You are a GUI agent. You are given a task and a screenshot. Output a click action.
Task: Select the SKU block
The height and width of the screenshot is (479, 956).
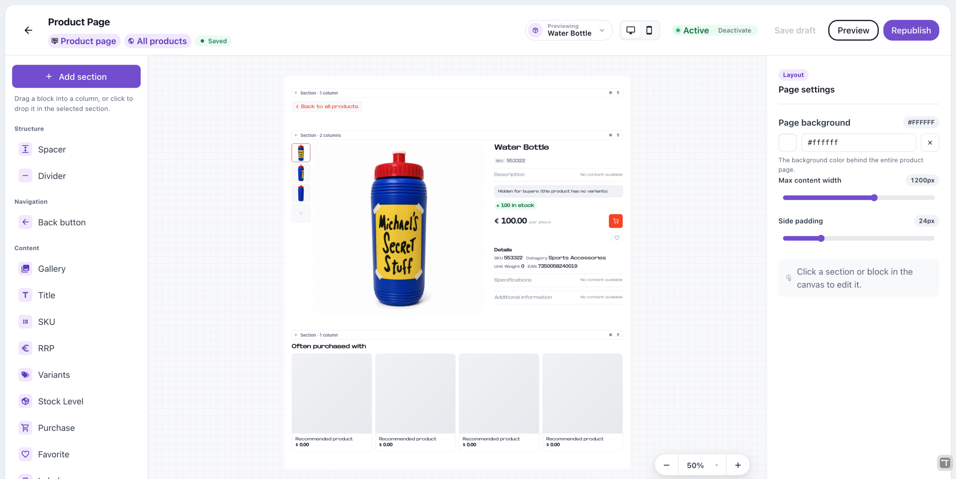coord(76,321)
